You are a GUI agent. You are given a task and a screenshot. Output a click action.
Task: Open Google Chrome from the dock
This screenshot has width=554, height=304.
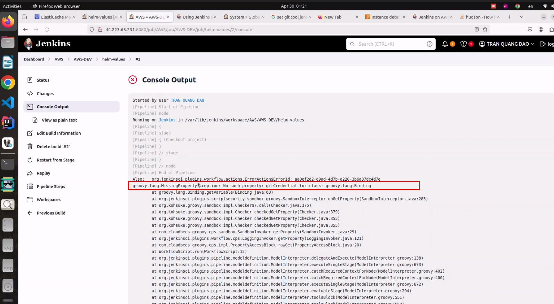[x=8, y=82]
